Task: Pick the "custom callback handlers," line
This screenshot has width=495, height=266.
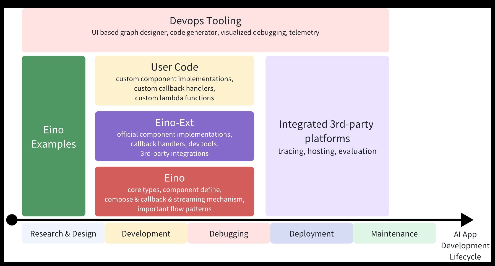Action: [174, 88]
